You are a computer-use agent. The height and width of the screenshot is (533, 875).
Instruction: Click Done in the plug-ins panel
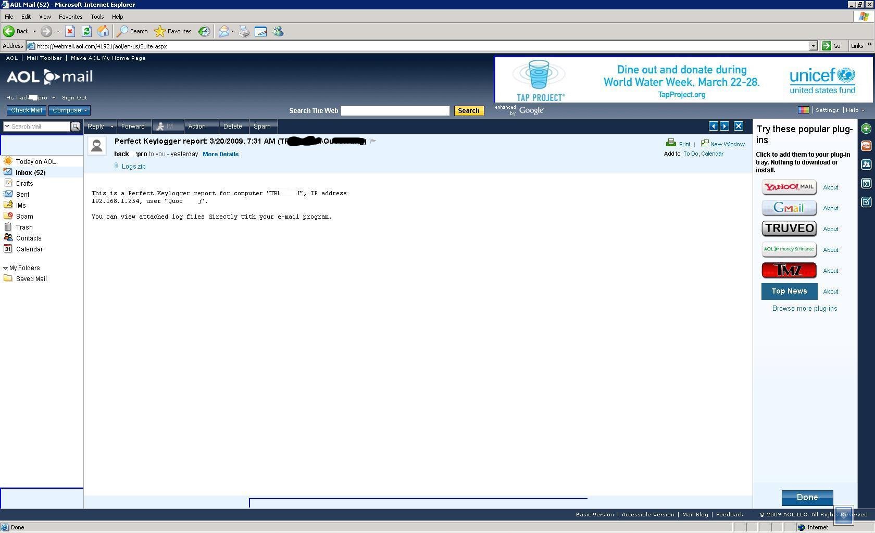pos(807,497)
